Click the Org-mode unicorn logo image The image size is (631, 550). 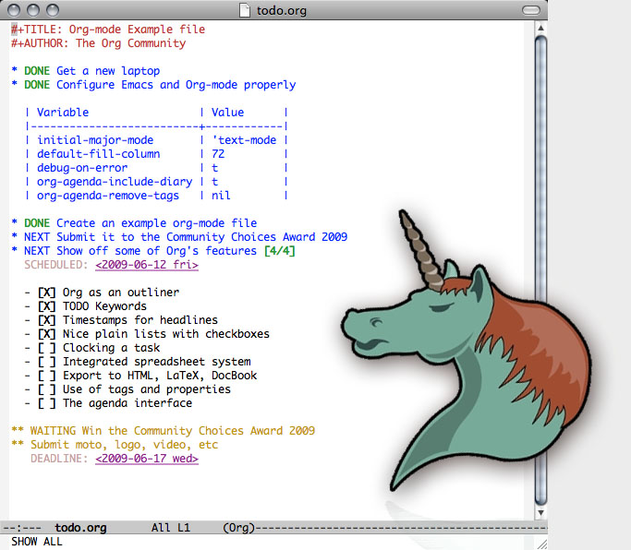[467, 350]
